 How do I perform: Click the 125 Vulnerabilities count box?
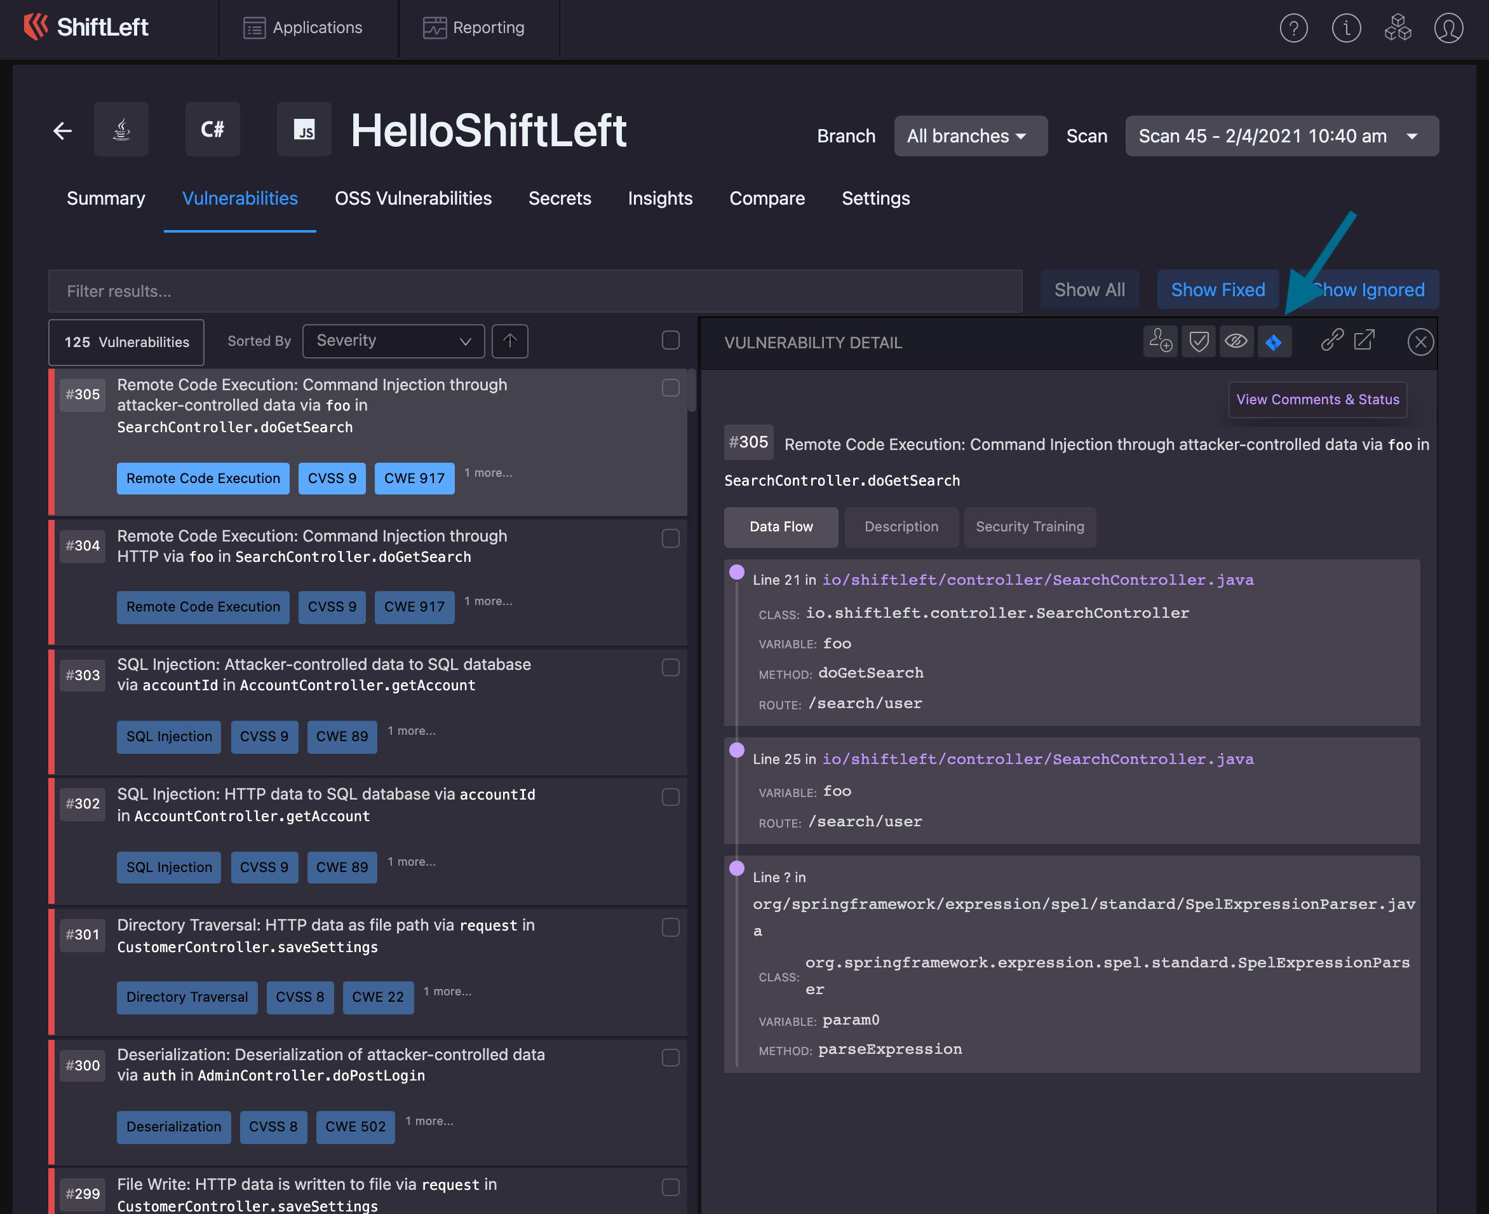coord(126,342)
